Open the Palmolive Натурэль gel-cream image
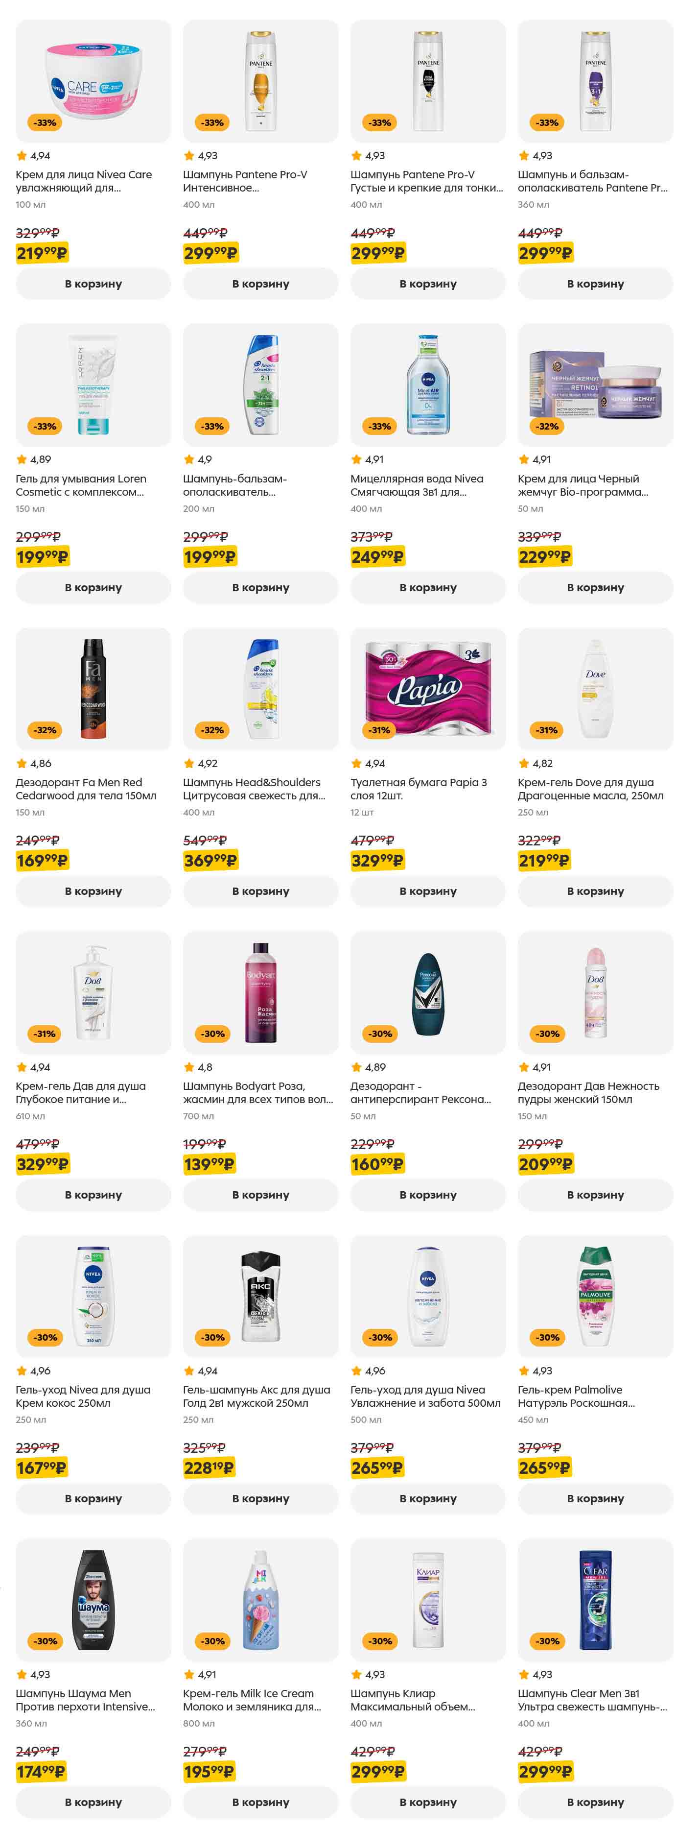 [x=595, y=1296]
